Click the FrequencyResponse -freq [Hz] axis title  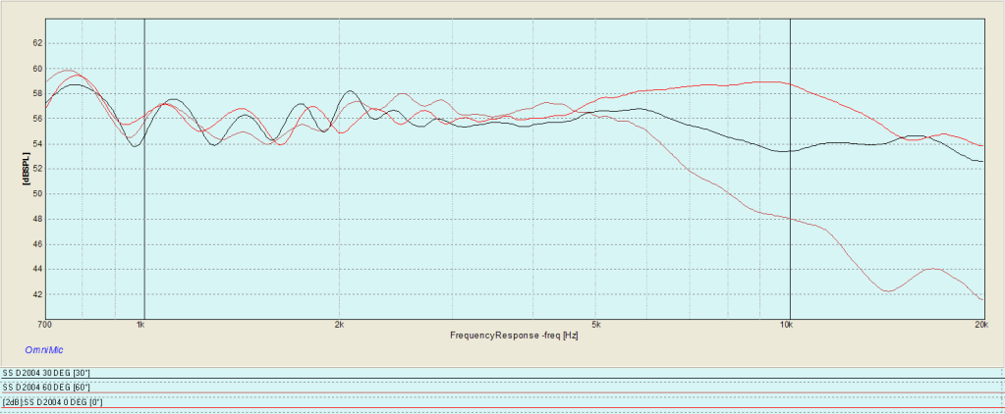click(x=514, y=336)
